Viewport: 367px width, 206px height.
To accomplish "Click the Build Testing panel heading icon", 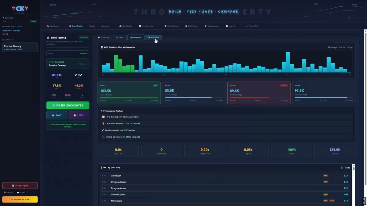I will (48, 38).
